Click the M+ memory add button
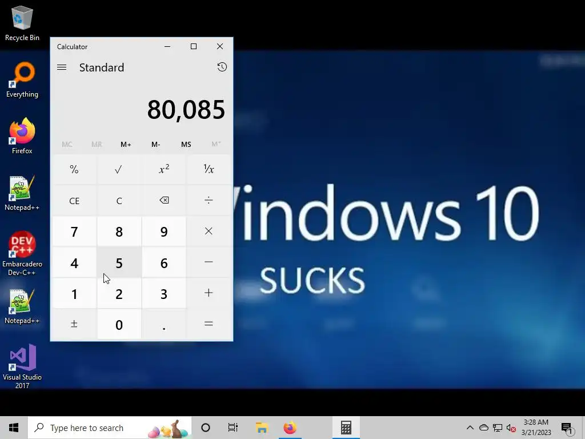Image resolution: width=585 pixels, height=439 pixels. [x=126, y=145]
